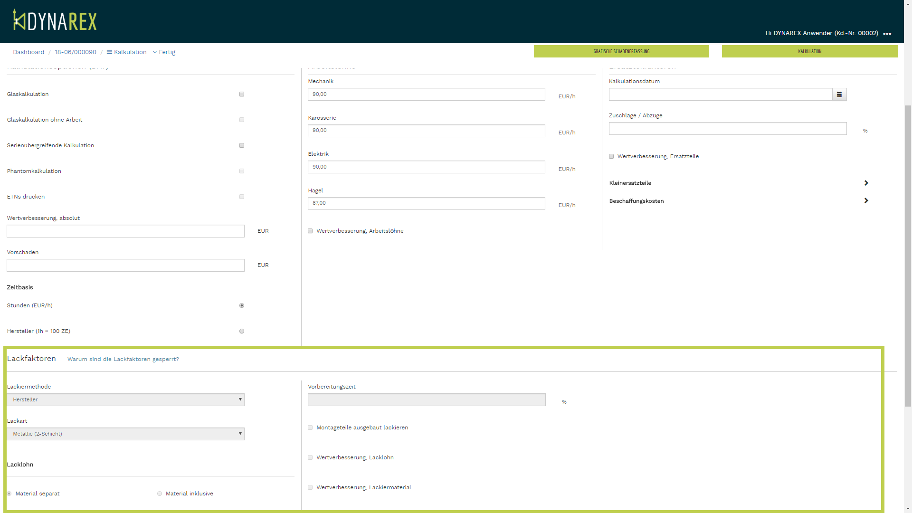Open the Lackart Metallic dropdown
The height and width of the screenshot is (513, 912).
125,434
